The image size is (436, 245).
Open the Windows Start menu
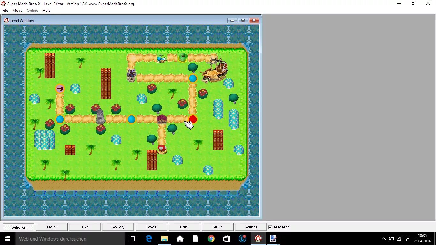[x=8, y=239]
